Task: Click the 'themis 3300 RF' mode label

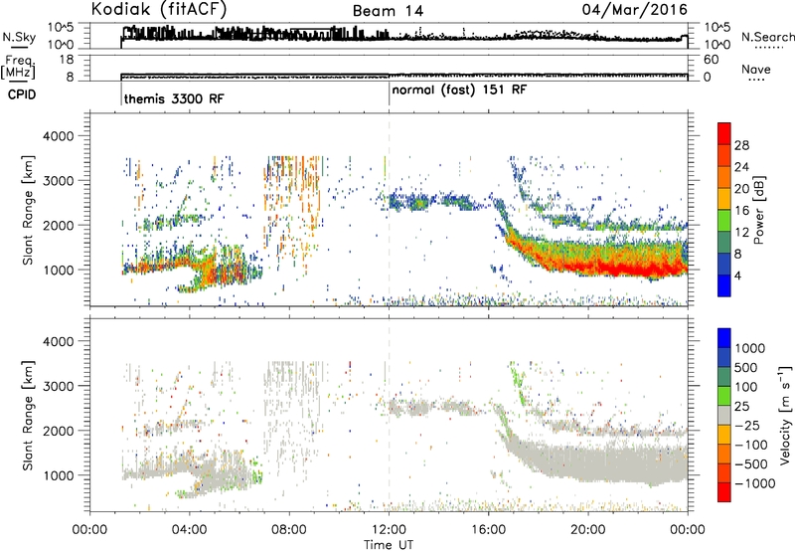Action: click(174, 98)
